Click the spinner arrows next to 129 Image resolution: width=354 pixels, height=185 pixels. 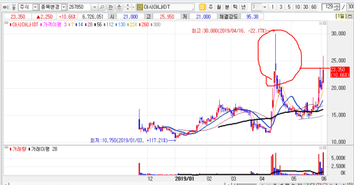[x=337, y=7]
